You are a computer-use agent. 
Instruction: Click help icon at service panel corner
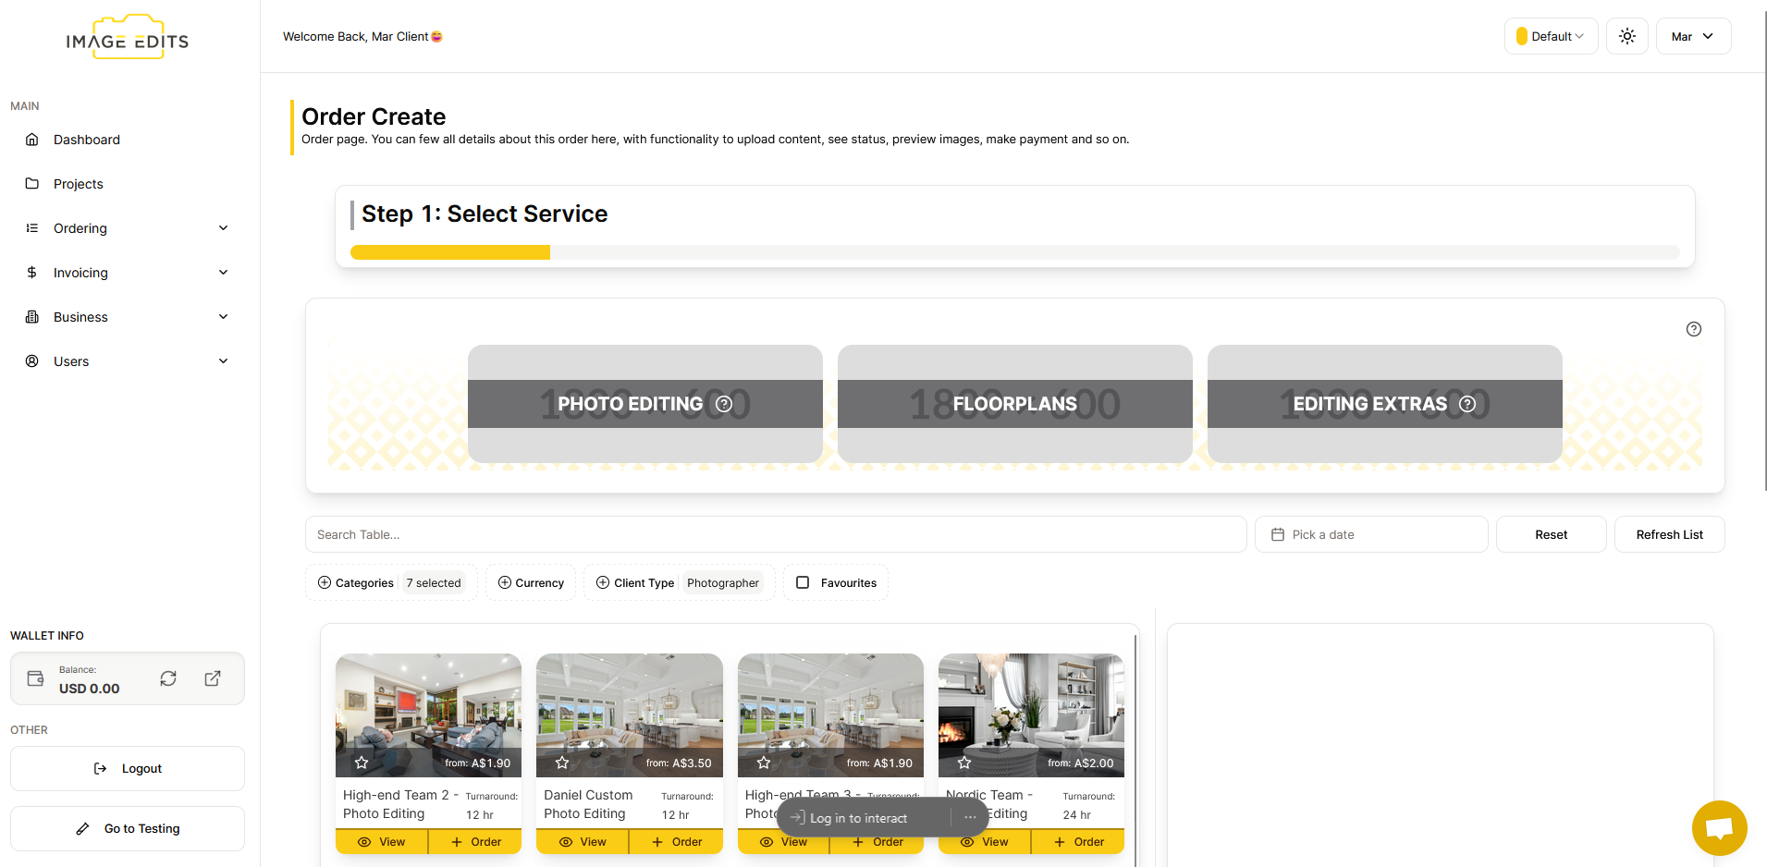(x=1693, y=329)
